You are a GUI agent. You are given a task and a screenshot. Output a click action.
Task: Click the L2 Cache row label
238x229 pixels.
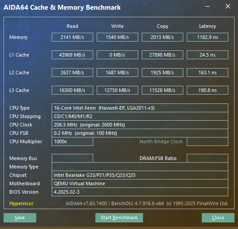pyautogui.click(x=19, y=73)
